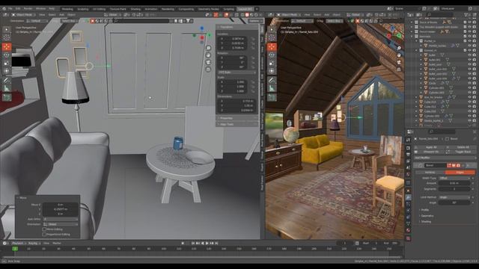
Task: Toggle camera view gizmo in right rendered viewport
Action: (x=399, y=62)
